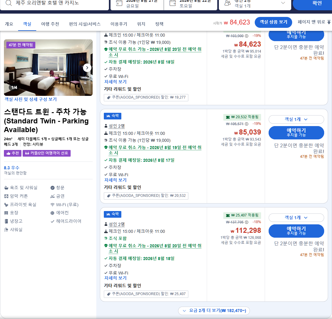Open the check-out calendar icon
Screen dimensions: 332x319
click(x=173, y=3)
